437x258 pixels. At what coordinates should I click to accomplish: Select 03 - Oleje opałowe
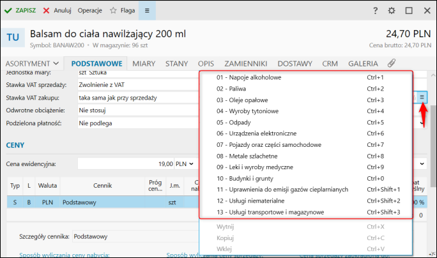306,100
